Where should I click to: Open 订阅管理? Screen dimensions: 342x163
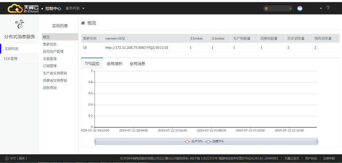50,66
